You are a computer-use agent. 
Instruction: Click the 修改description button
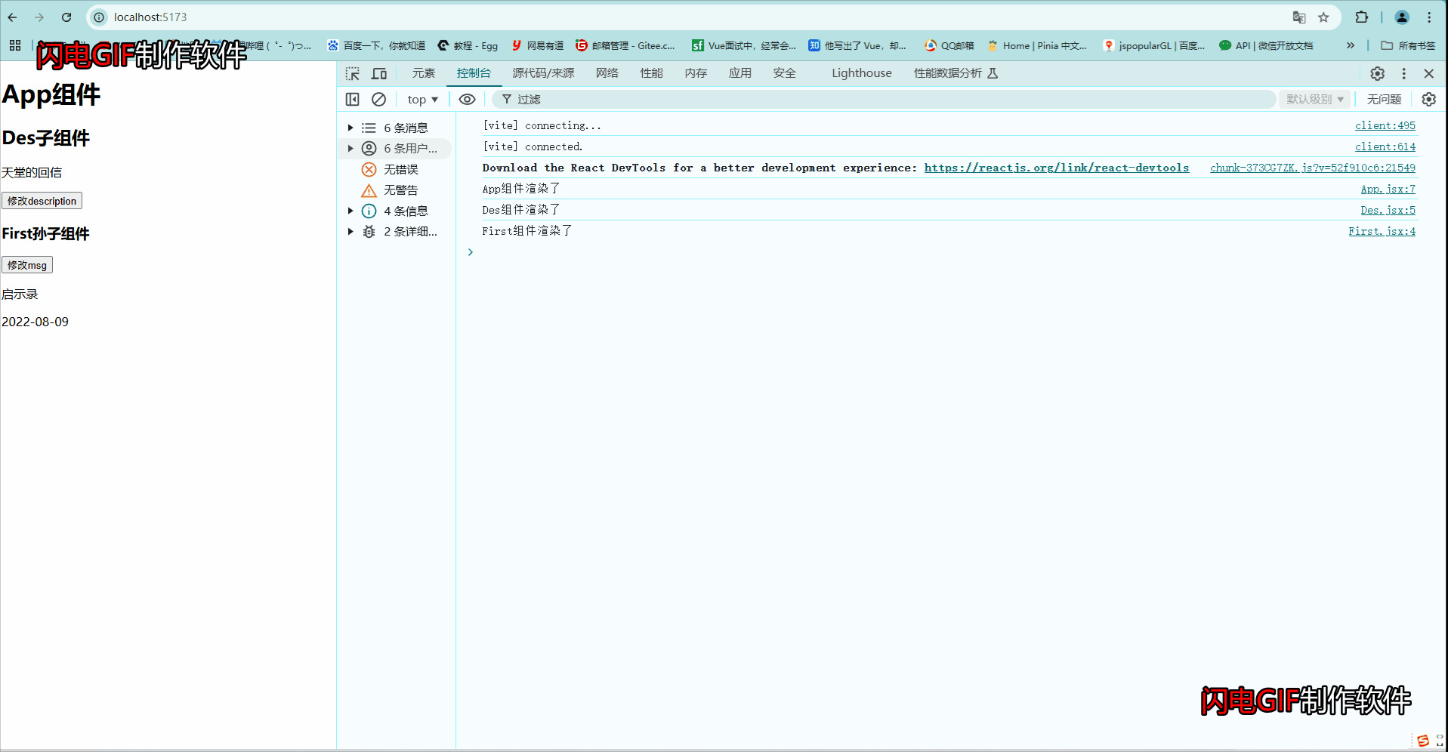point(42,200)
